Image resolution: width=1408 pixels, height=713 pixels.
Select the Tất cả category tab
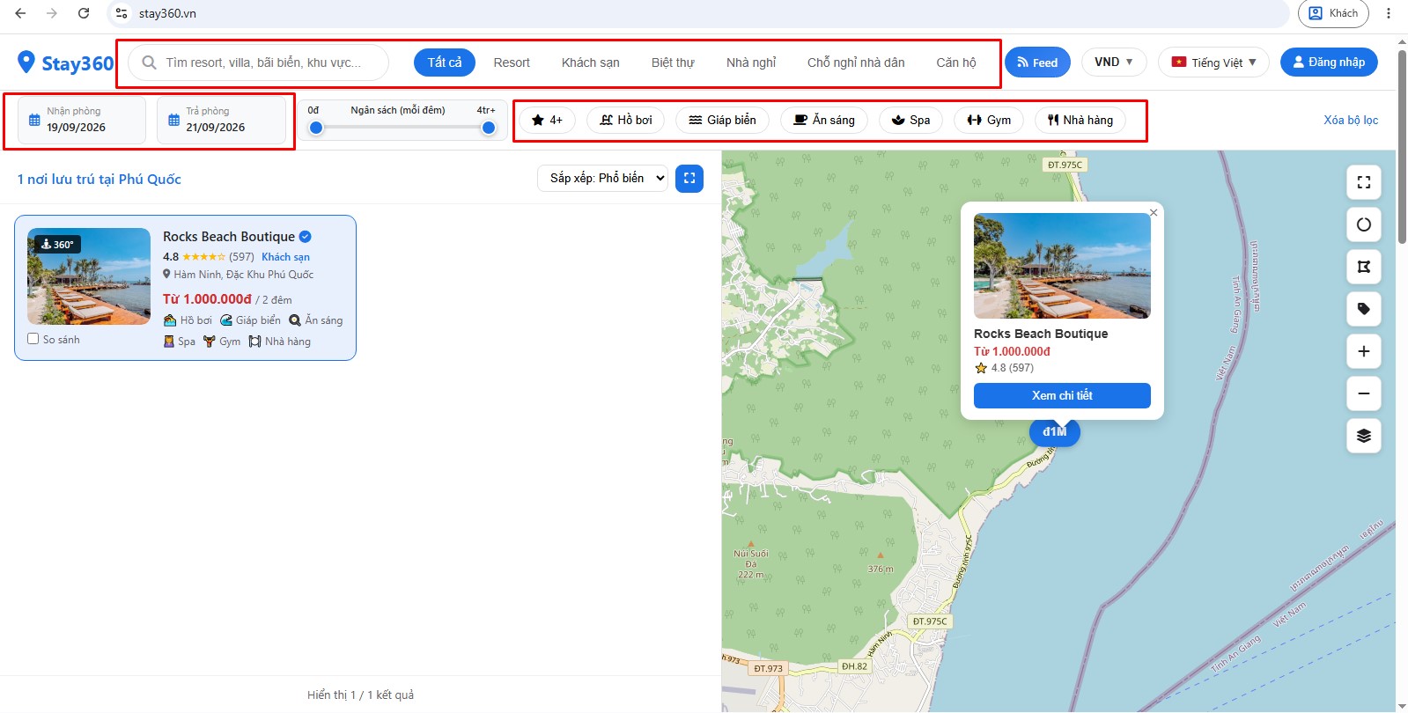[445, 62]
